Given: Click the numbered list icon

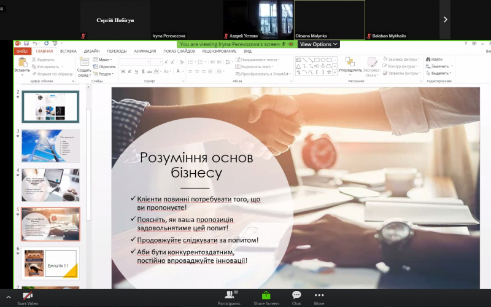Looking at the screenshot, I should (x=201, y=62).
